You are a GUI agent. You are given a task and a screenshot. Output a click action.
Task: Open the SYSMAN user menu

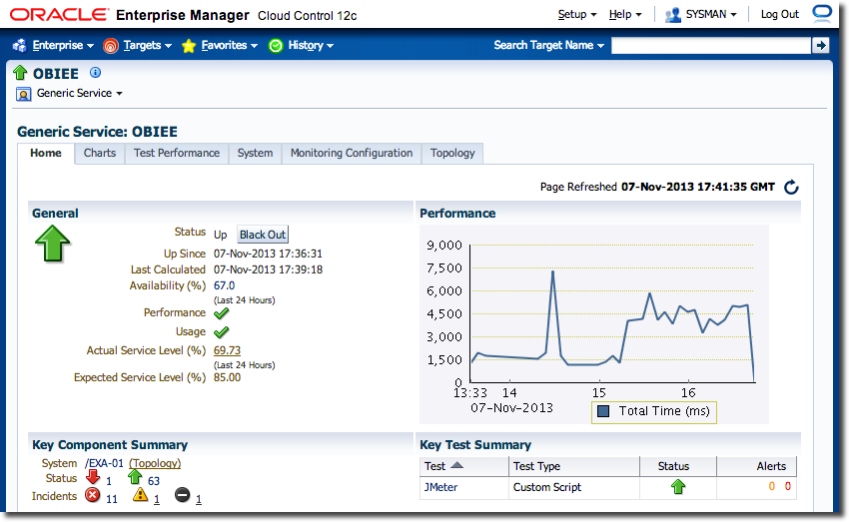[x=701, y=14]
